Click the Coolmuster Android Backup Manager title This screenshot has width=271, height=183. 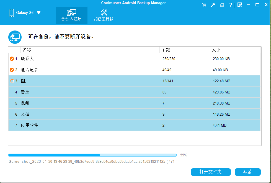pyautogui.click(x=133, y=3)
